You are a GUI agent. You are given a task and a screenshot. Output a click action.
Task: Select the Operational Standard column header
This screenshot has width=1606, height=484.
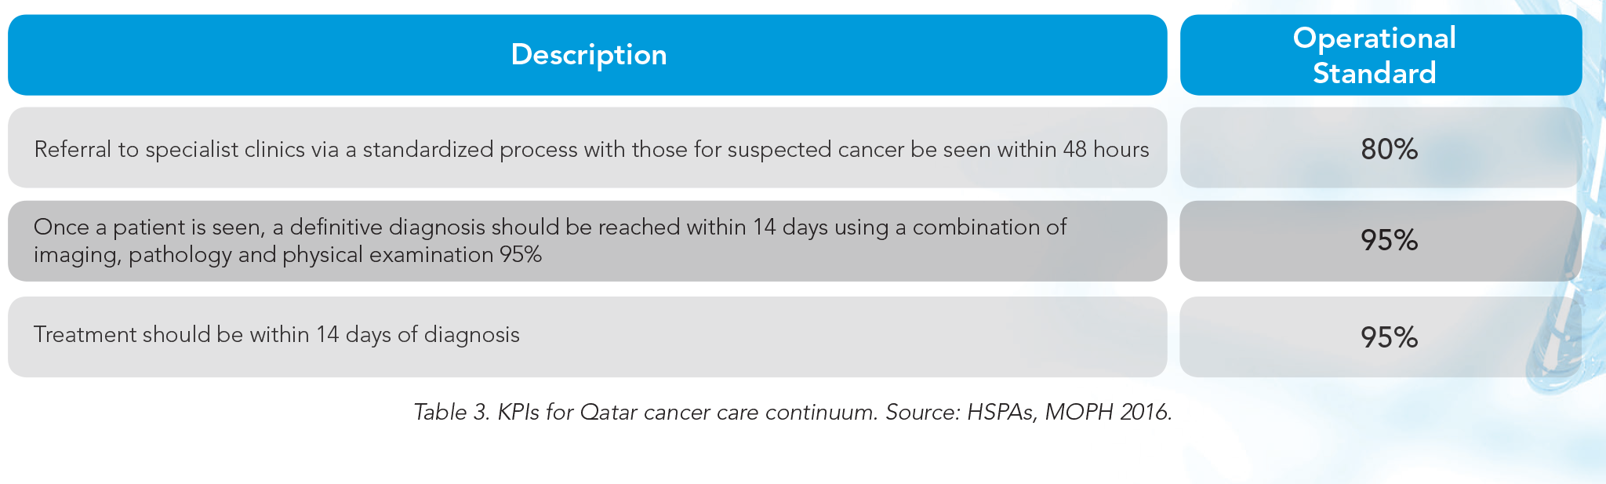point(1381,55)
